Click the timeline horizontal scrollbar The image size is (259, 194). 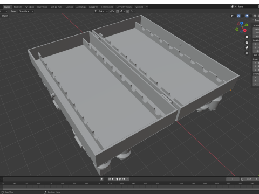tap(131, 189)
